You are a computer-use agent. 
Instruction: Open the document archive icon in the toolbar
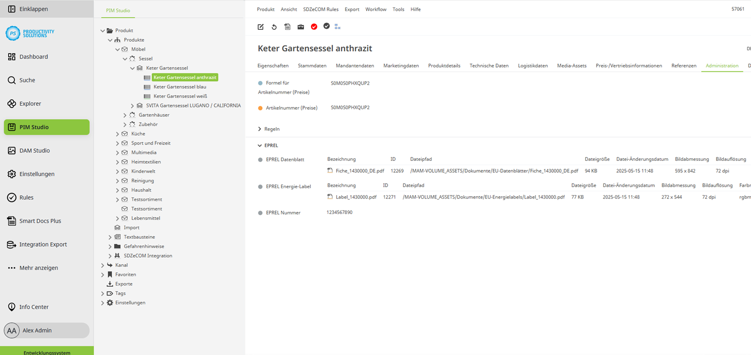pos(287,27)
